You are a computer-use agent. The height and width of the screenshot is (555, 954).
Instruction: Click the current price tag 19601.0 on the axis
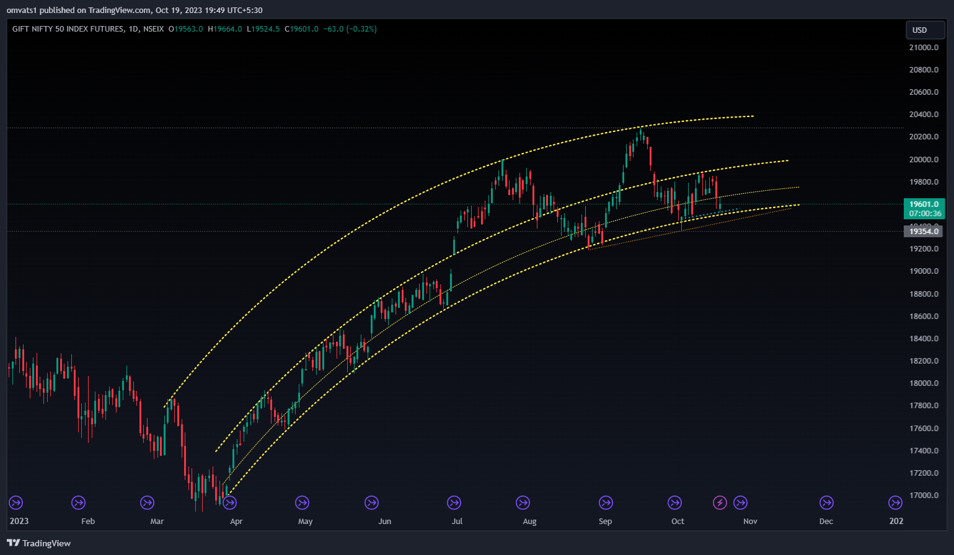click(x=924, y=204)
